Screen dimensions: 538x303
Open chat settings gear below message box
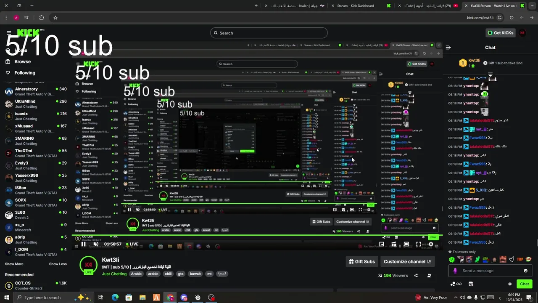[510, 284]
